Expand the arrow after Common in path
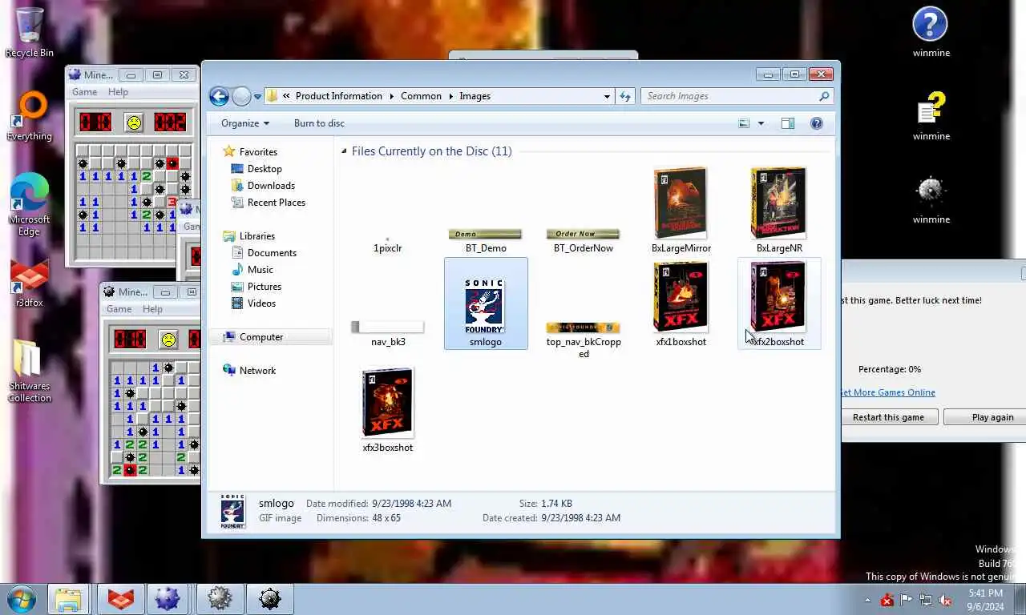Image resolution: width=1026 pixels, height=615 pixels. pyautogui.click(x=450, y=96)
